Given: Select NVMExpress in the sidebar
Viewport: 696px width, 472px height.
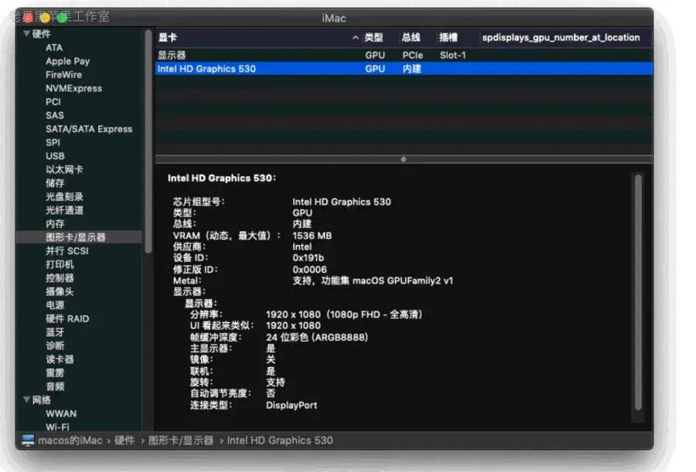Looking at the screenshot, I should 73,88.
